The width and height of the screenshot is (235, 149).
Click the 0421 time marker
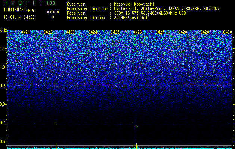point(25,32)
